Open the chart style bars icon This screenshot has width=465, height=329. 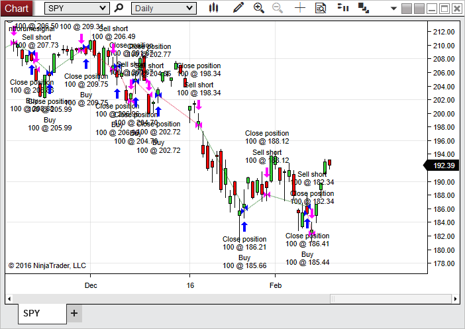[x=213, y=8]
